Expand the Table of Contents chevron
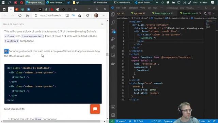This screenshot has width=218, height=123. point(102,24)
